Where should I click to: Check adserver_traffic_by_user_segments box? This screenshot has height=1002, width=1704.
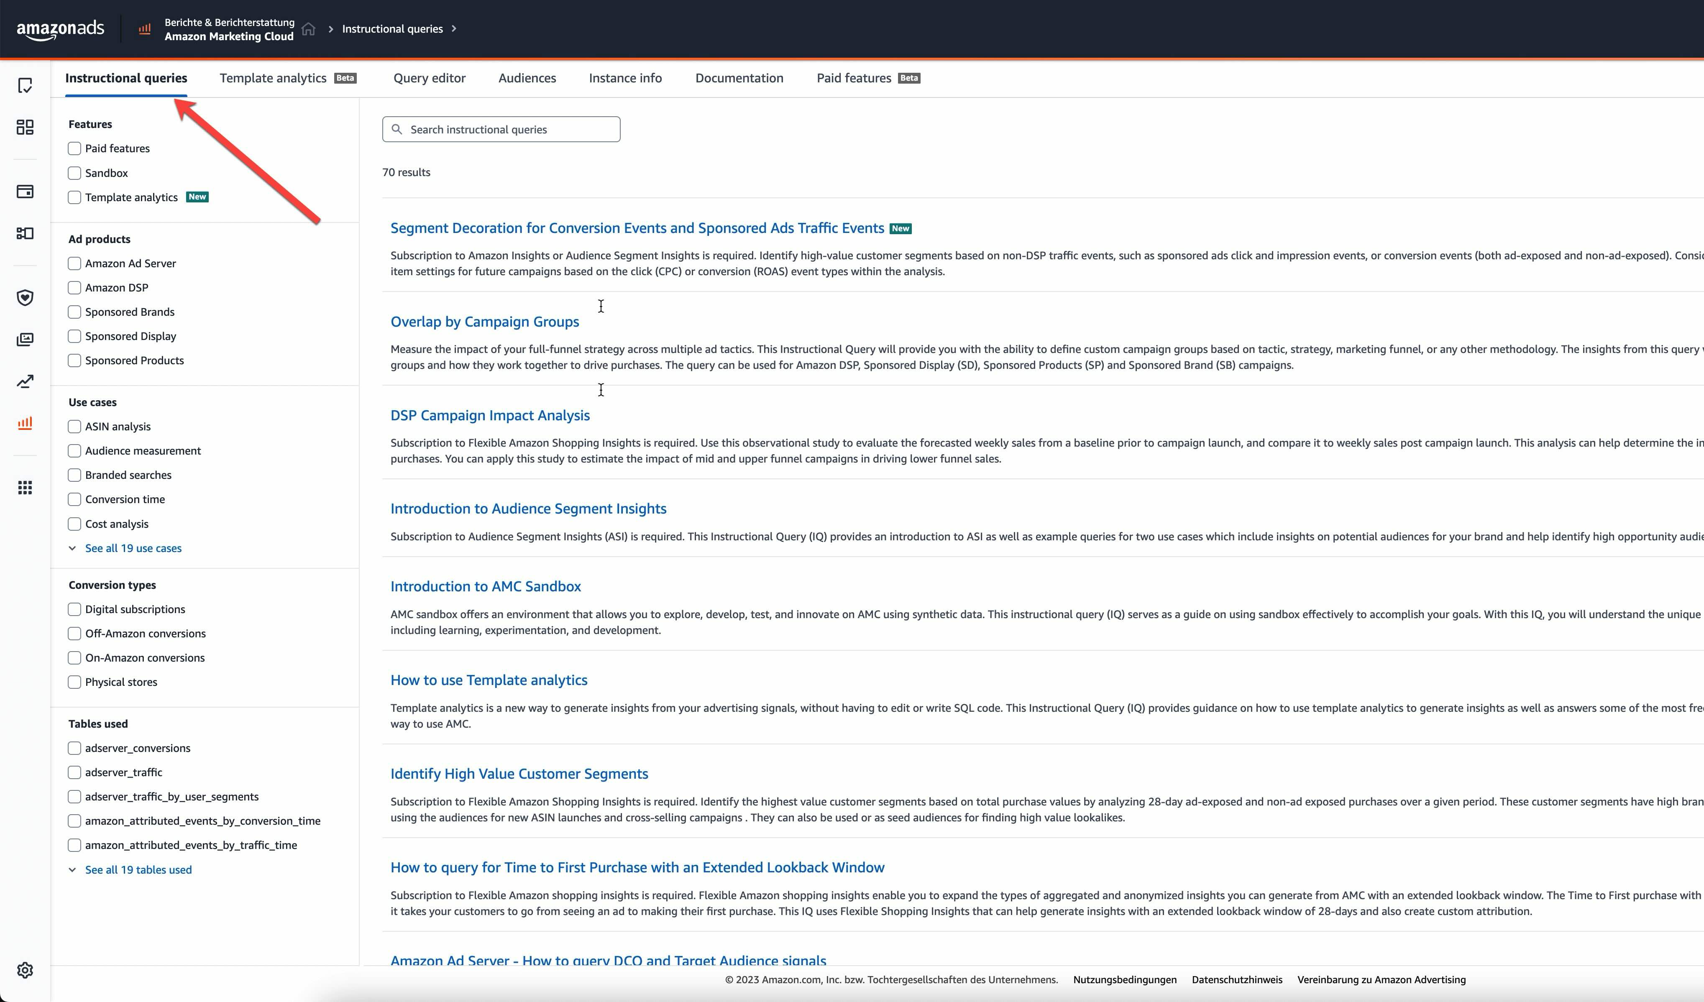pos(74,797)
